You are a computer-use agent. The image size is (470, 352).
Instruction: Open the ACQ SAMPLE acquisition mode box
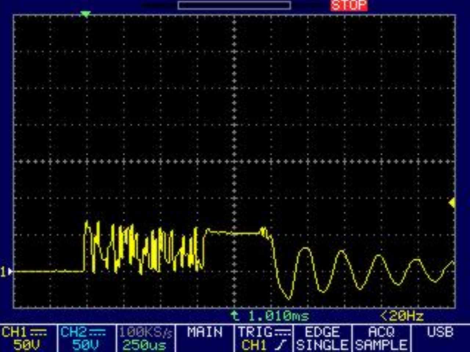pos(381,338)
